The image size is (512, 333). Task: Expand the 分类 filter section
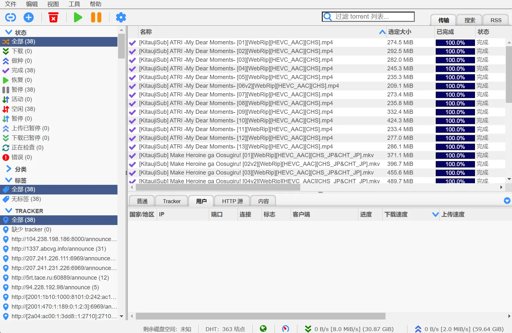pyautogui.click(x=9, y=169)
